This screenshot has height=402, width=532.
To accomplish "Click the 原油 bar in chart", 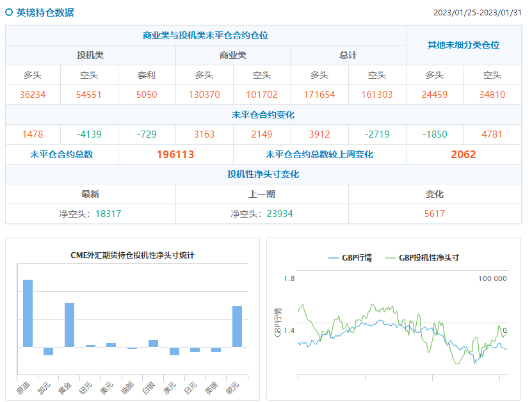I will click(x=28, y=313).
